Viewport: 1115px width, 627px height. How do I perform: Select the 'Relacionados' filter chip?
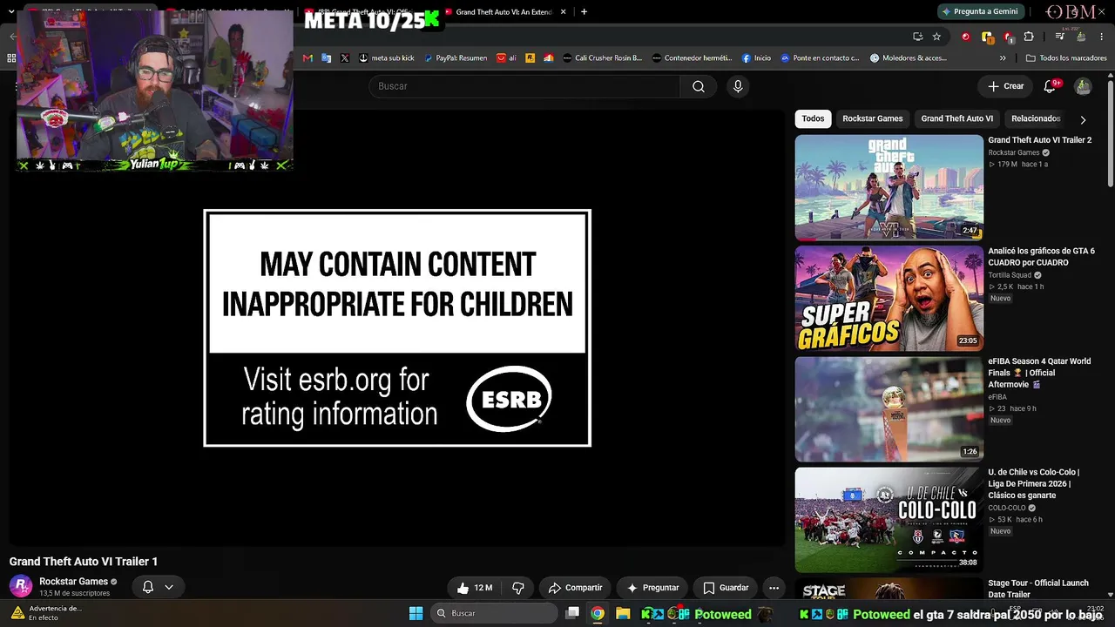coord(1036,118)
